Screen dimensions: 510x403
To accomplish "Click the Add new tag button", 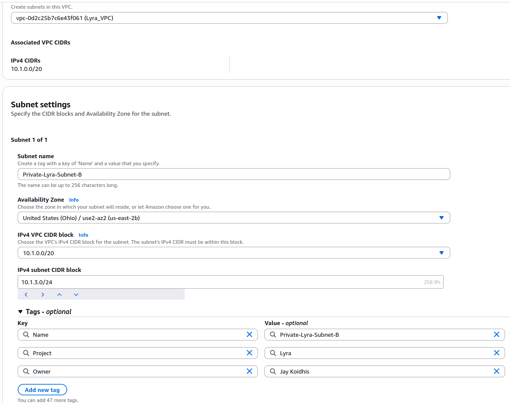I will [x=42, y=390].
